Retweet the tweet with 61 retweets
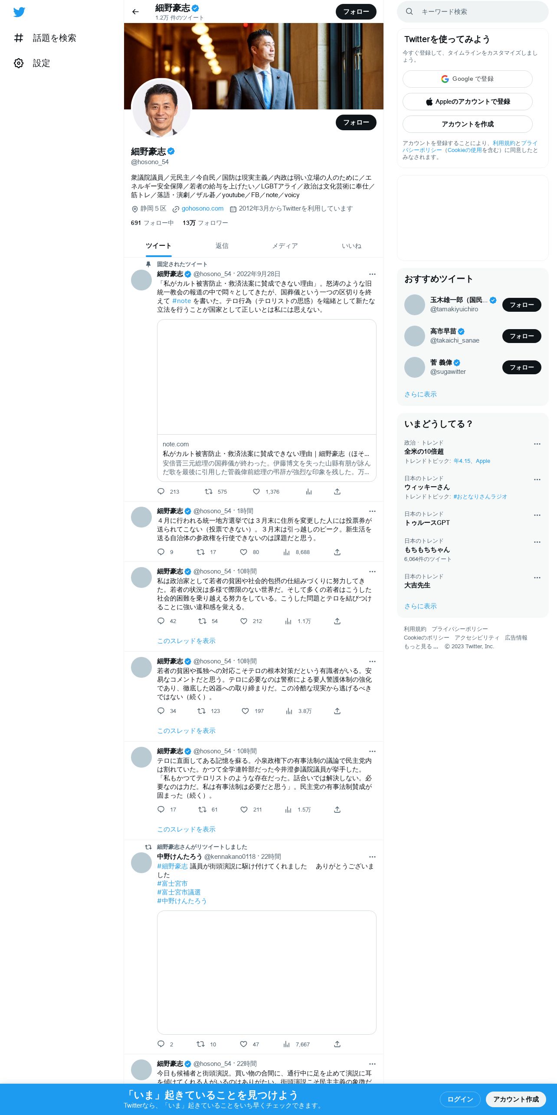 tap(208, 809)
